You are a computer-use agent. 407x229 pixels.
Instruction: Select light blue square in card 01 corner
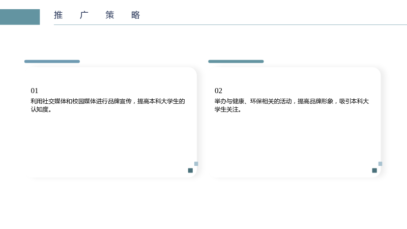coord(196,164)
